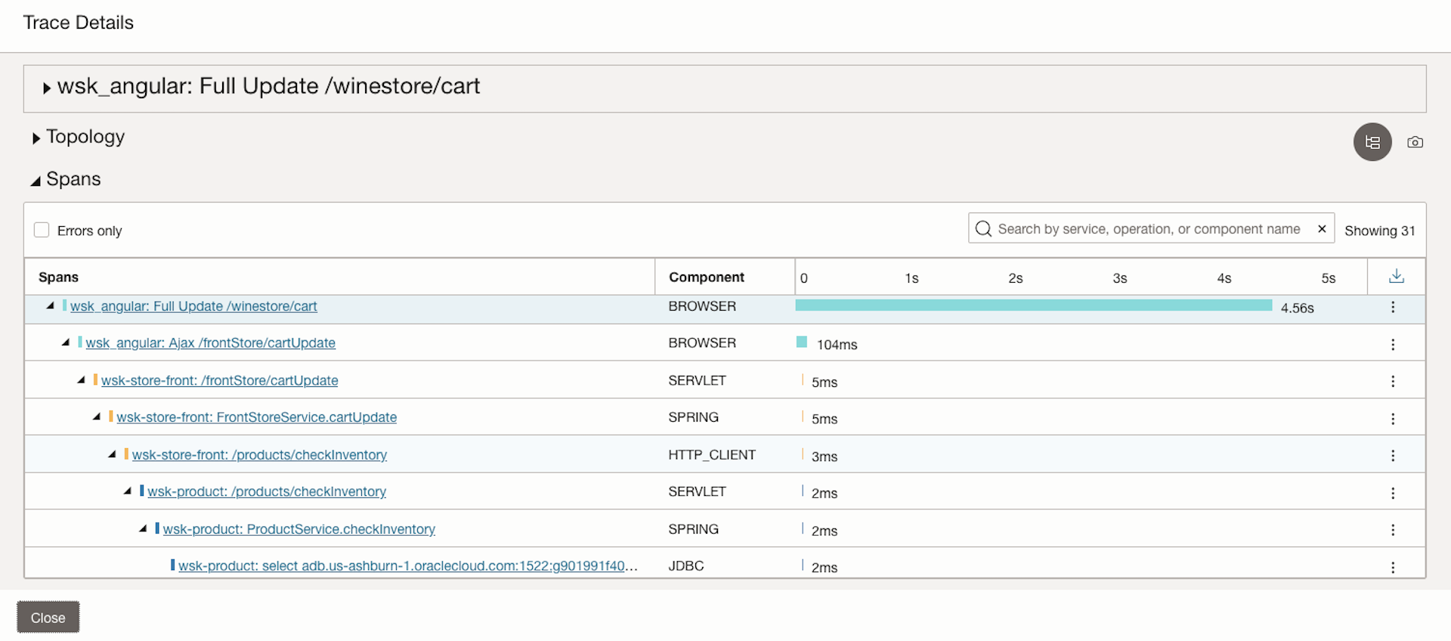Click the camera snapshot icon
The width and height of the screenshot is (1451, 641).
[x=1415, y=142]
